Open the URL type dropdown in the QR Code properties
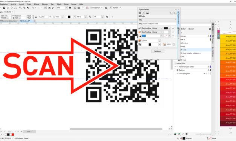 coord(175,20)
